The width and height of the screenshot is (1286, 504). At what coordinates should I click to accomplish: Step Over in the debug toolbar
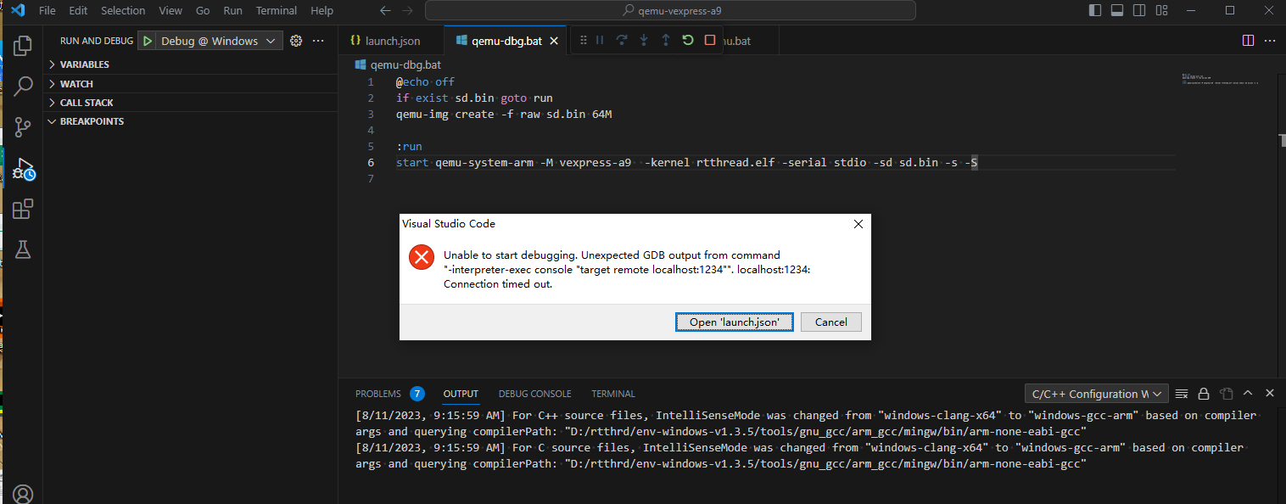click(623, 39)
